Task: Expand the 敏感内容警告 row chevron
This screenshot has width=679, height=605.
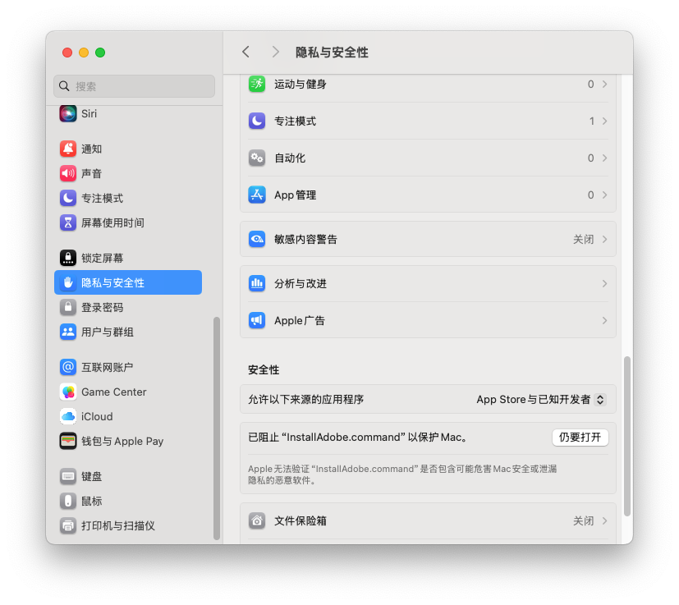Action: [604, 240]
